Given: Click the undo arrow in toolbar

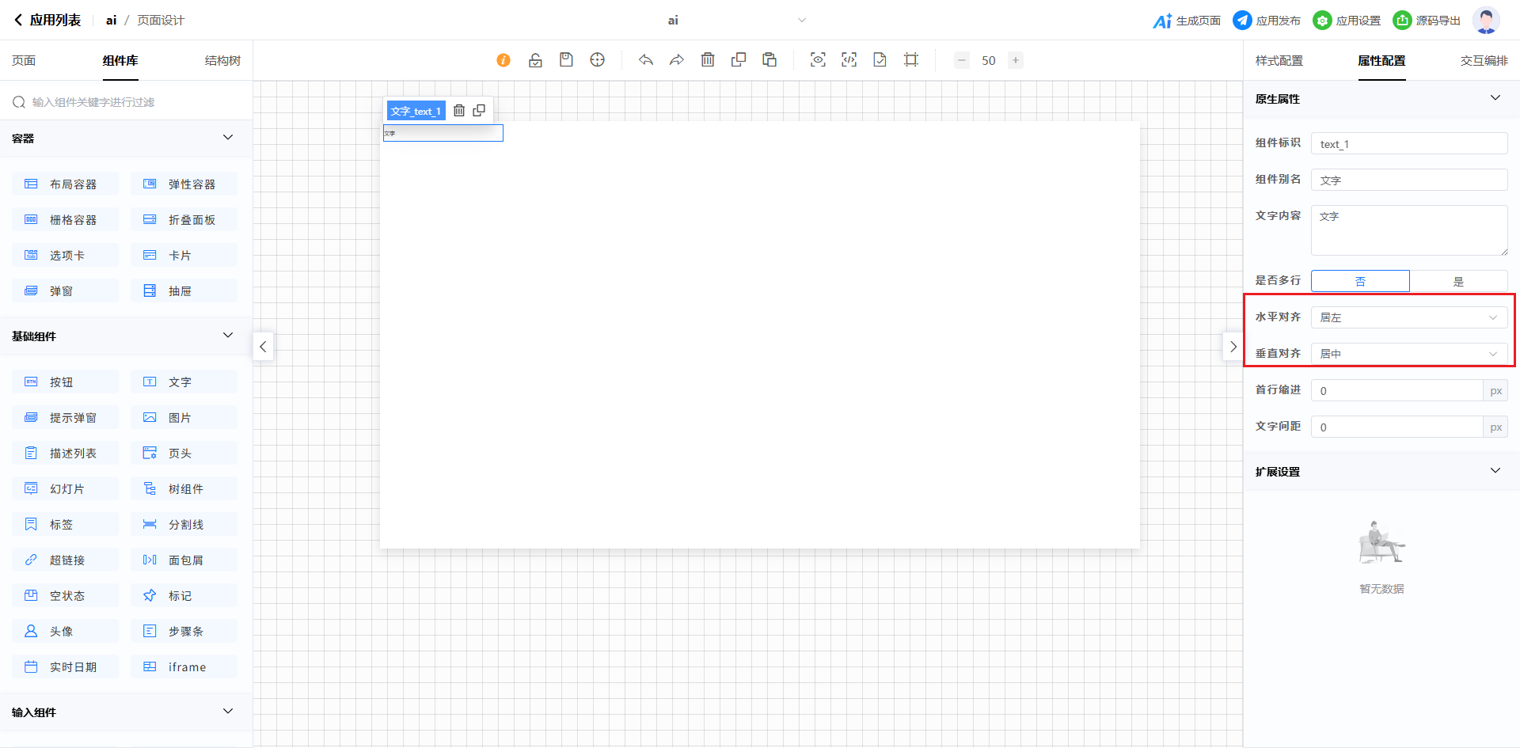Looking at the screenshot, I should pos(646,60).
